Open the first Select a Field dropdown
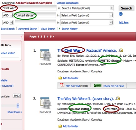Viewport: 136px width, 130px height. [88, 8]
